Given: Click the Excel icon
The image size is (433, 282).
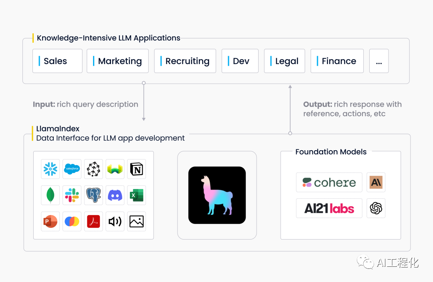Looking at the screenshot, I should point(136,195).
